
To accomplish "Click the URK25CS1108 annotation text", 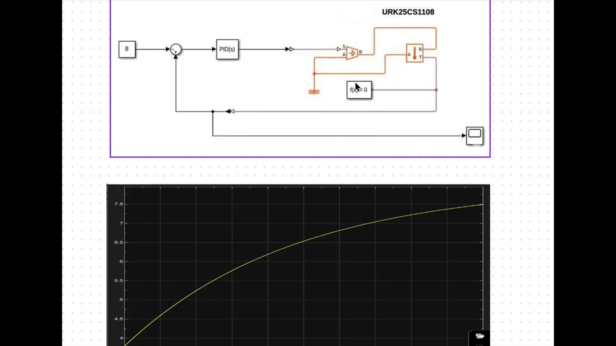I will click(x=408, y=12).
